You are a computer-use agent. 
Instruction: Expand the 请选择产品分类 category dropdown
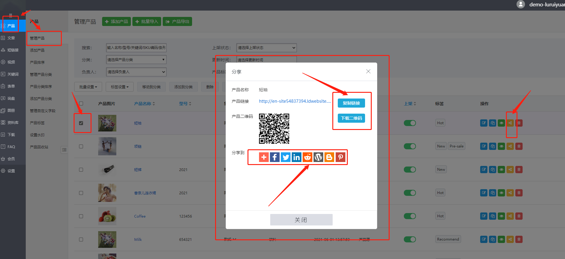[136, 60]
